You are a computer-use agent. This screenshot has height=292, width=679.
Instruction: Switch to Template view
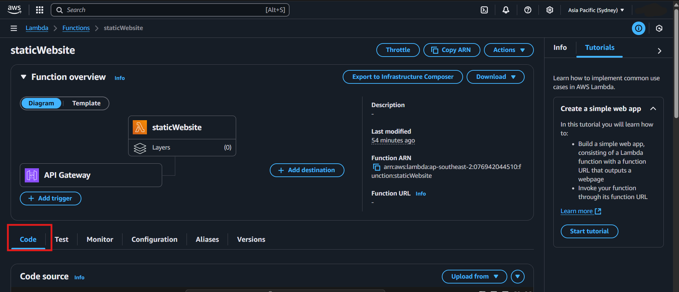[x=86, y=103]
